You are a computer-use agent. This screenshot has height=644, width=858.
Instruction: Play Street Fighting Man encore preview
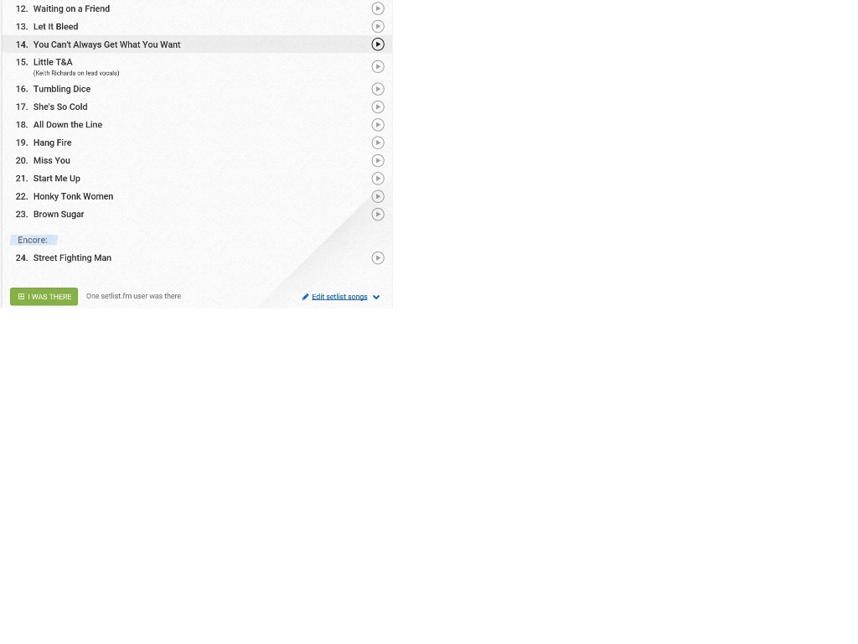(x=378, y=258)
